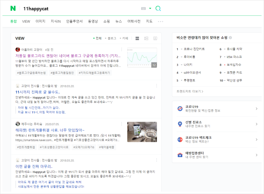264x194 pixels.
Task: Expand the search suggestions dropdown arrow
Action: click(150, 9)
